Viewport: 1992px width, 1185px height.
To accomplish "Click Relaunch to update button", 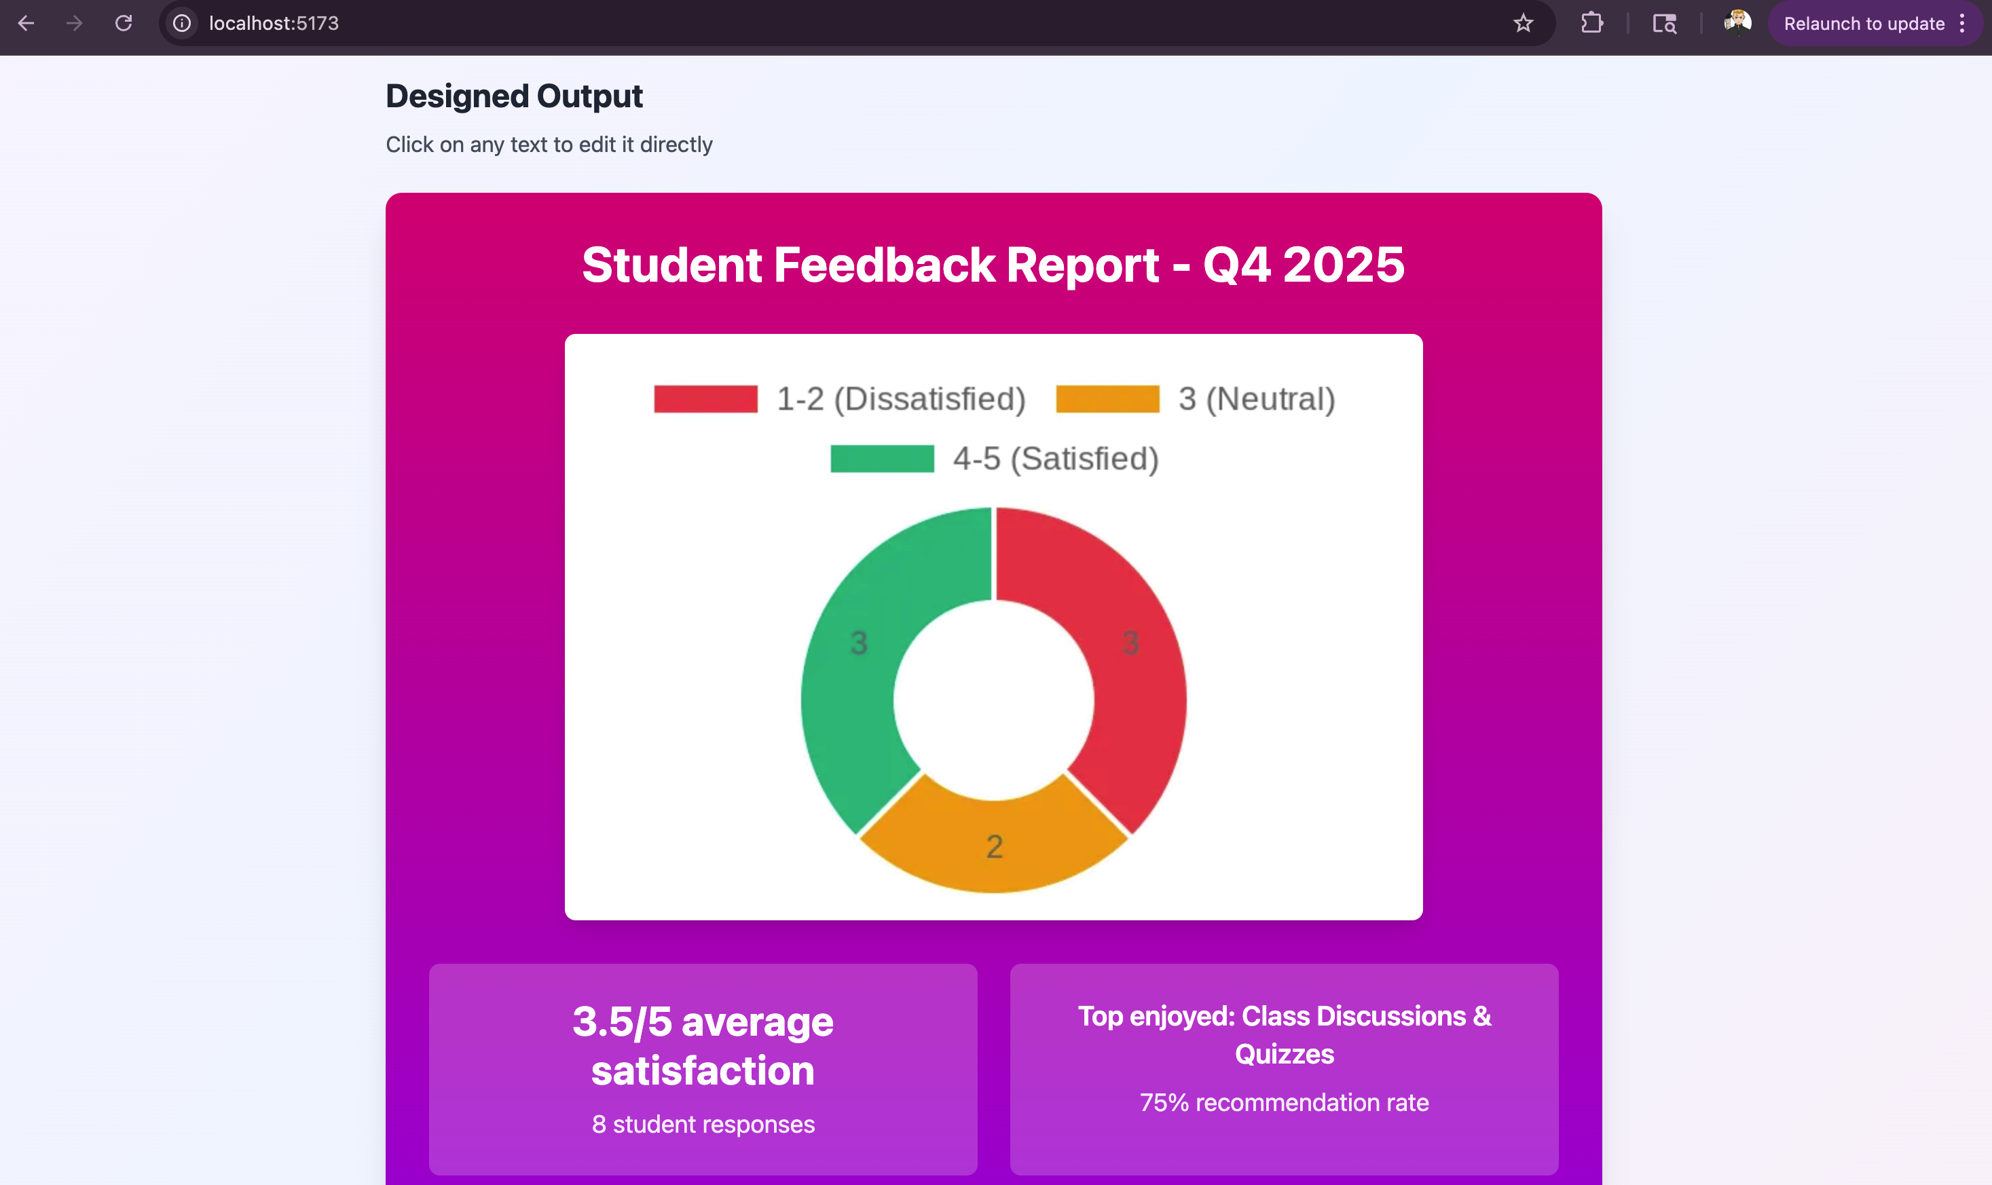I will coord(1864,23).
